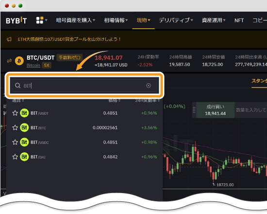This screenshot has width=267, height=214.
Task: Click the -2.52% 24H change value
Action: [x=145, y=65]
